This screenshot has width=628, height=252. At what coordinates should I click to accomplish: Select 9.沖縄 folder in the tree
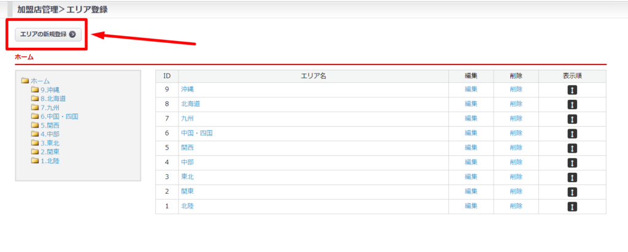point(50,90)
